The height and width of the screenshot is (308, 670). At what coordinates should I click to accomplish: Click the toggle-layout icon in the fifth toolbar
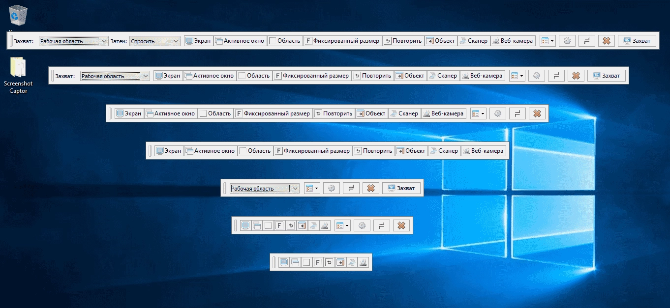[x=351, y=188]
